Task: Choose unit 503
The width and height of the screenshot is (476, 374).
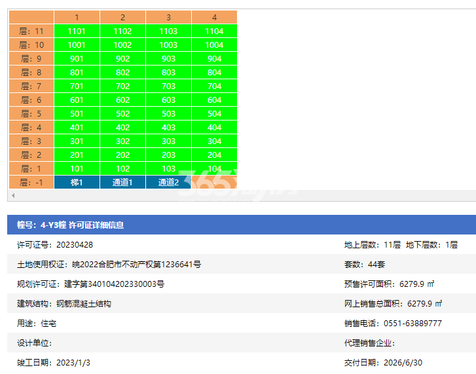Action: (168, 113)
